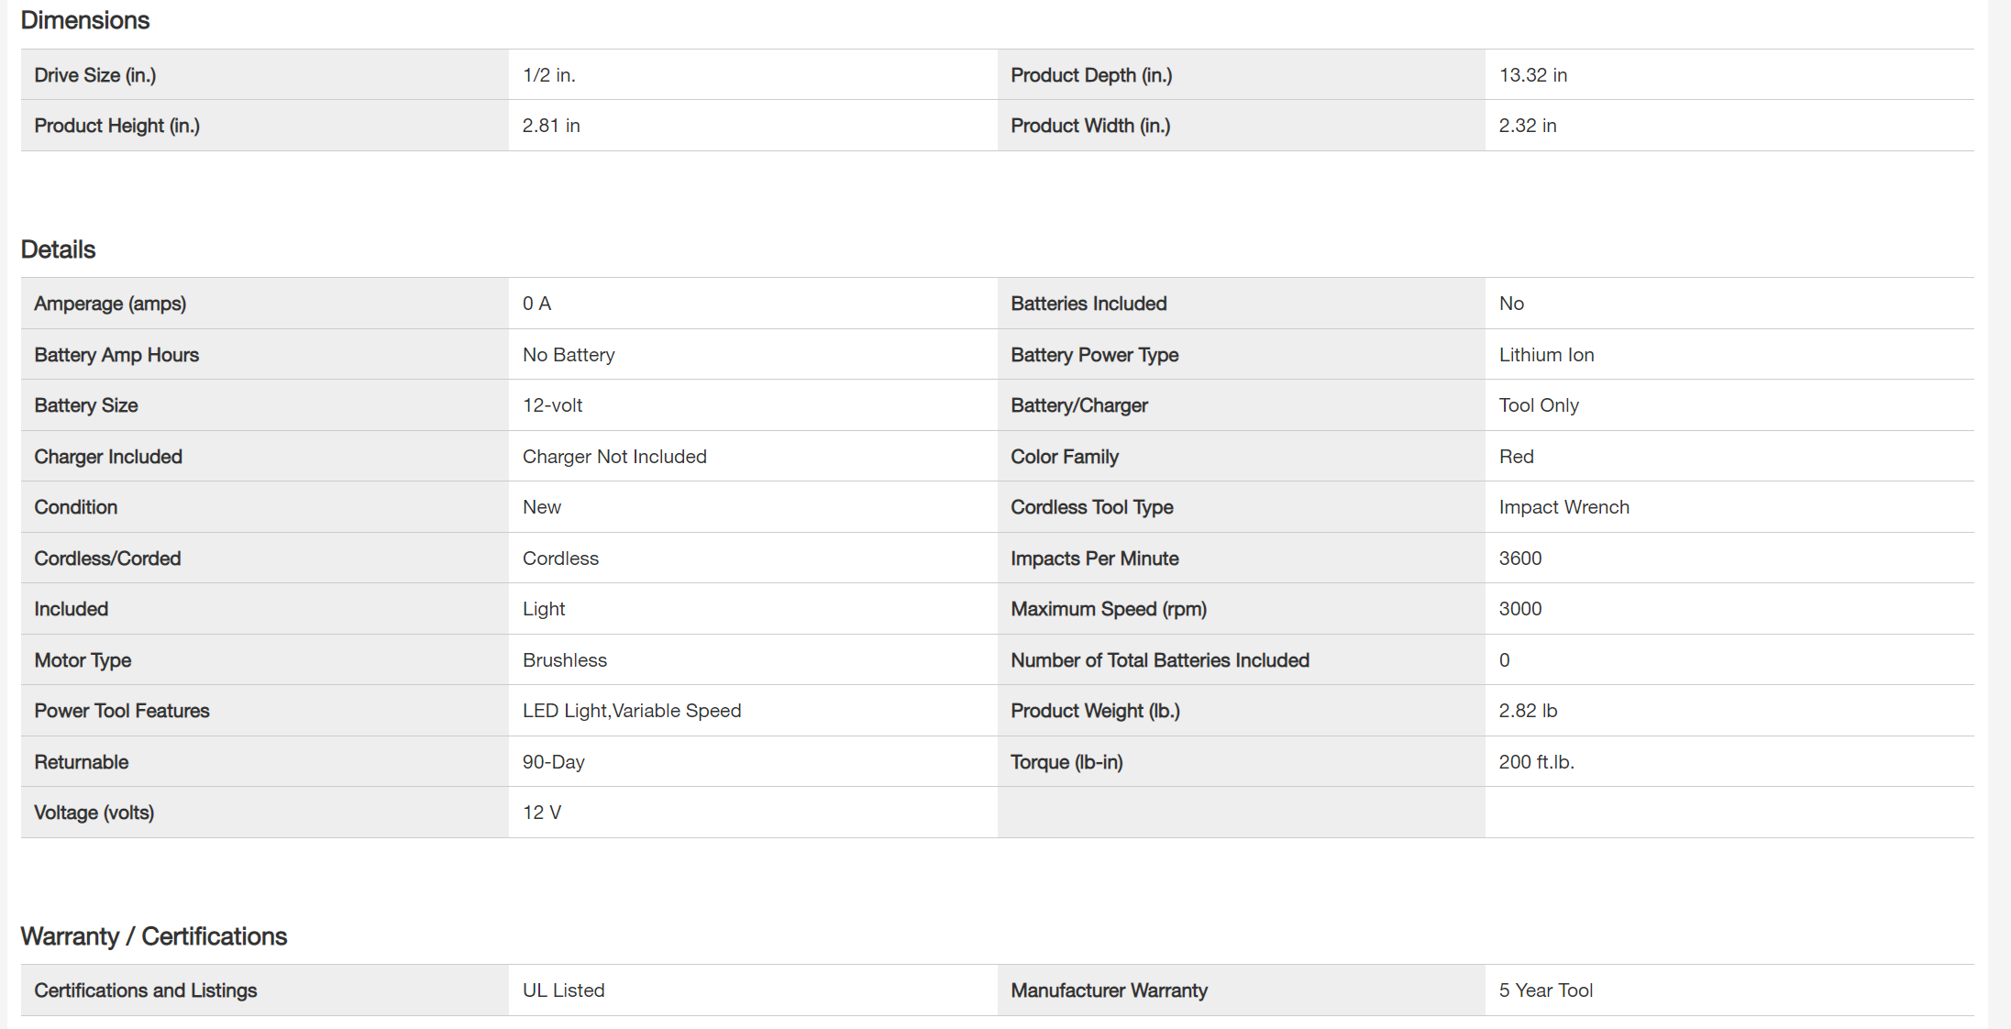Click the Amperage (amps) row label
The height and width of the screenshot is (1029, 2011).
110,304
